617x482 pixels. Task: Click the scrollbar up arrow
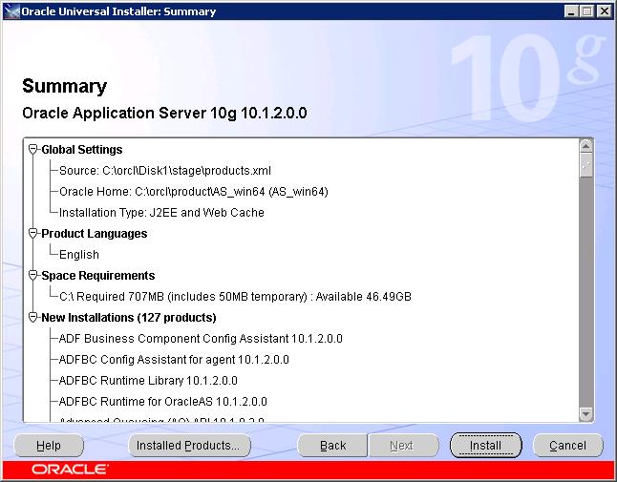pyautogui.click(x=585, y=146)
